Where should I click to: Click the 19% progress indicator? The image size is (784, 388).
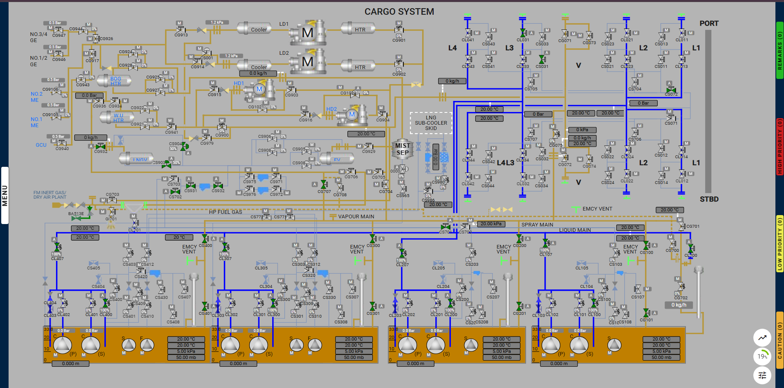pos(762,356)
